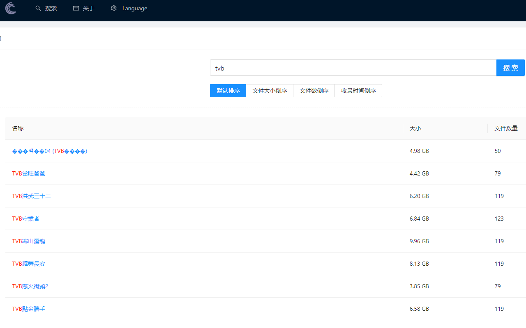Open the Language menu
This screenshot has width=526, height=328.
point(134,8)
